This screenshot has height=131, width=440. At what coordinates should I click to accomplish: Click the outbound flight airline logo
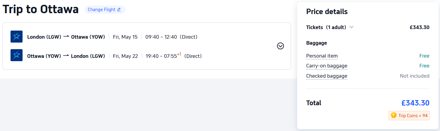(x=17, y=37)
